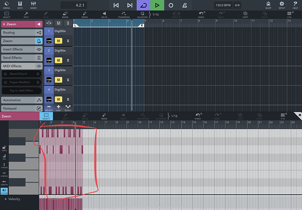Open the MIDI editor 1/16 quantize value
This screenshot has width=302, height=210.
174,116
